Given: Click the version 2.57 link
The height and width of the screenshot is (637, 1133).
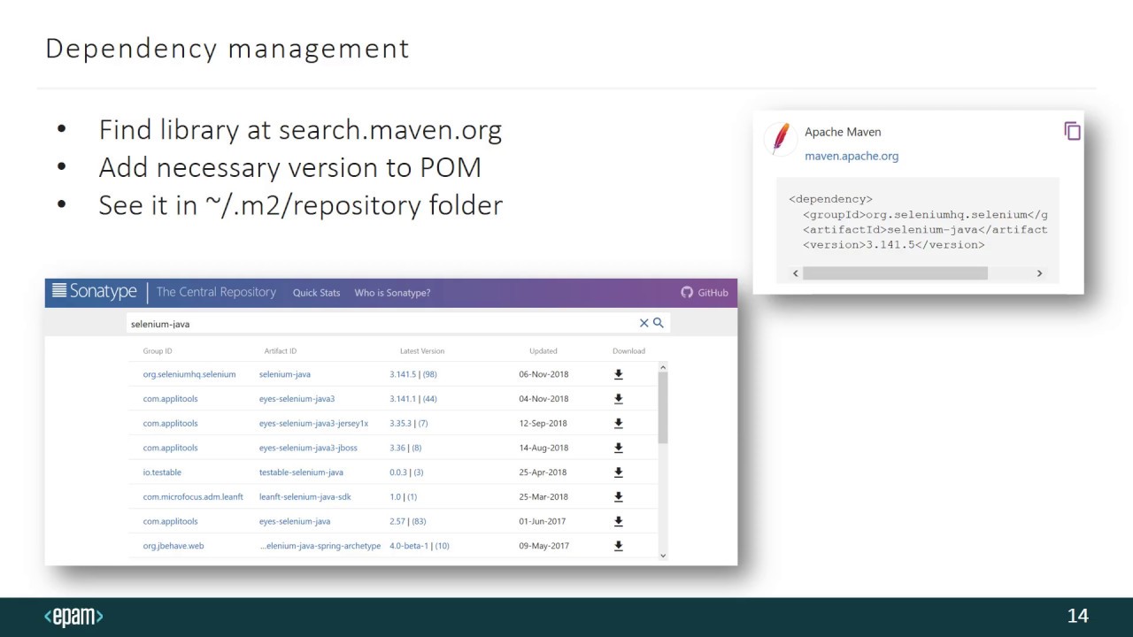Looking at the screenshot, I should point(397,522).
